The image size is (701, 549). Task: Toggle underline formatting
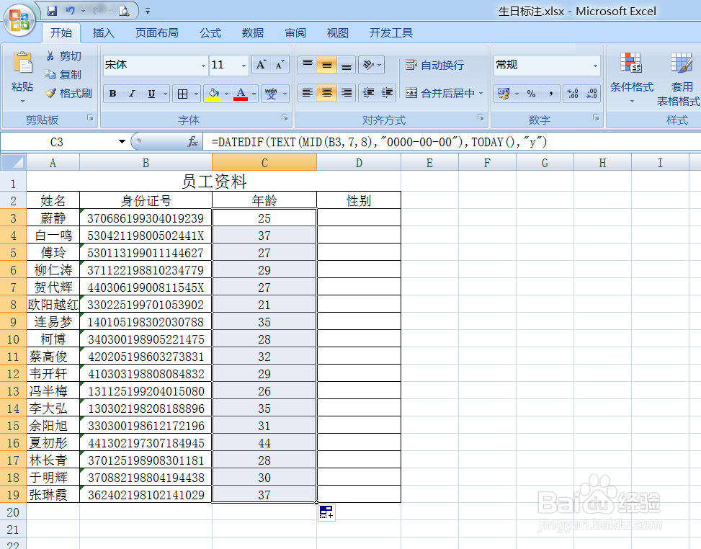151,94
